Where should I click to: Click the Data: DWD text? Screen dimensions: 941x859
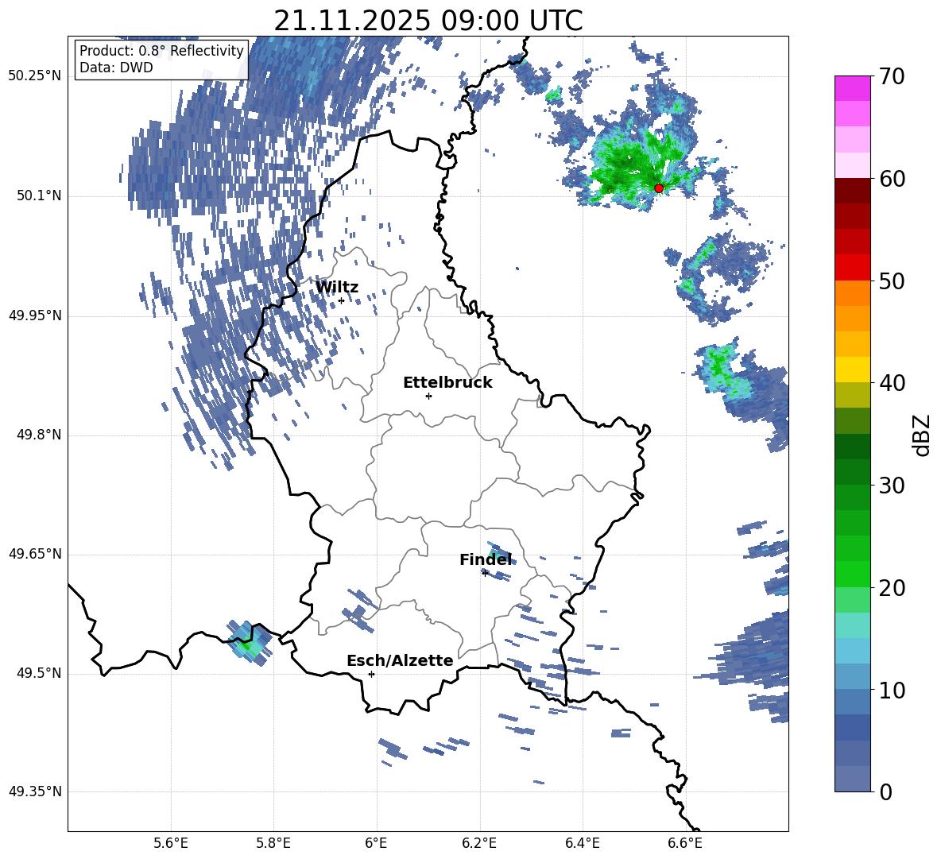click(x=116, y=68)
